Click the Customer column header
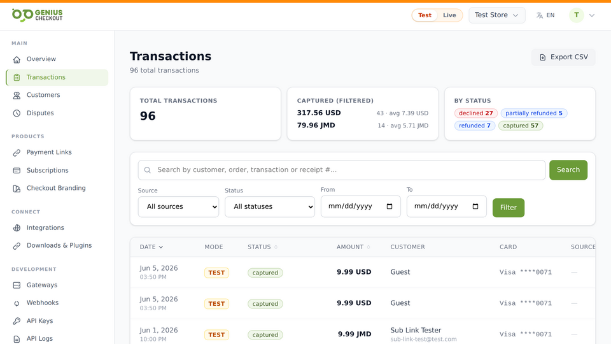 (x=407, y=247)
